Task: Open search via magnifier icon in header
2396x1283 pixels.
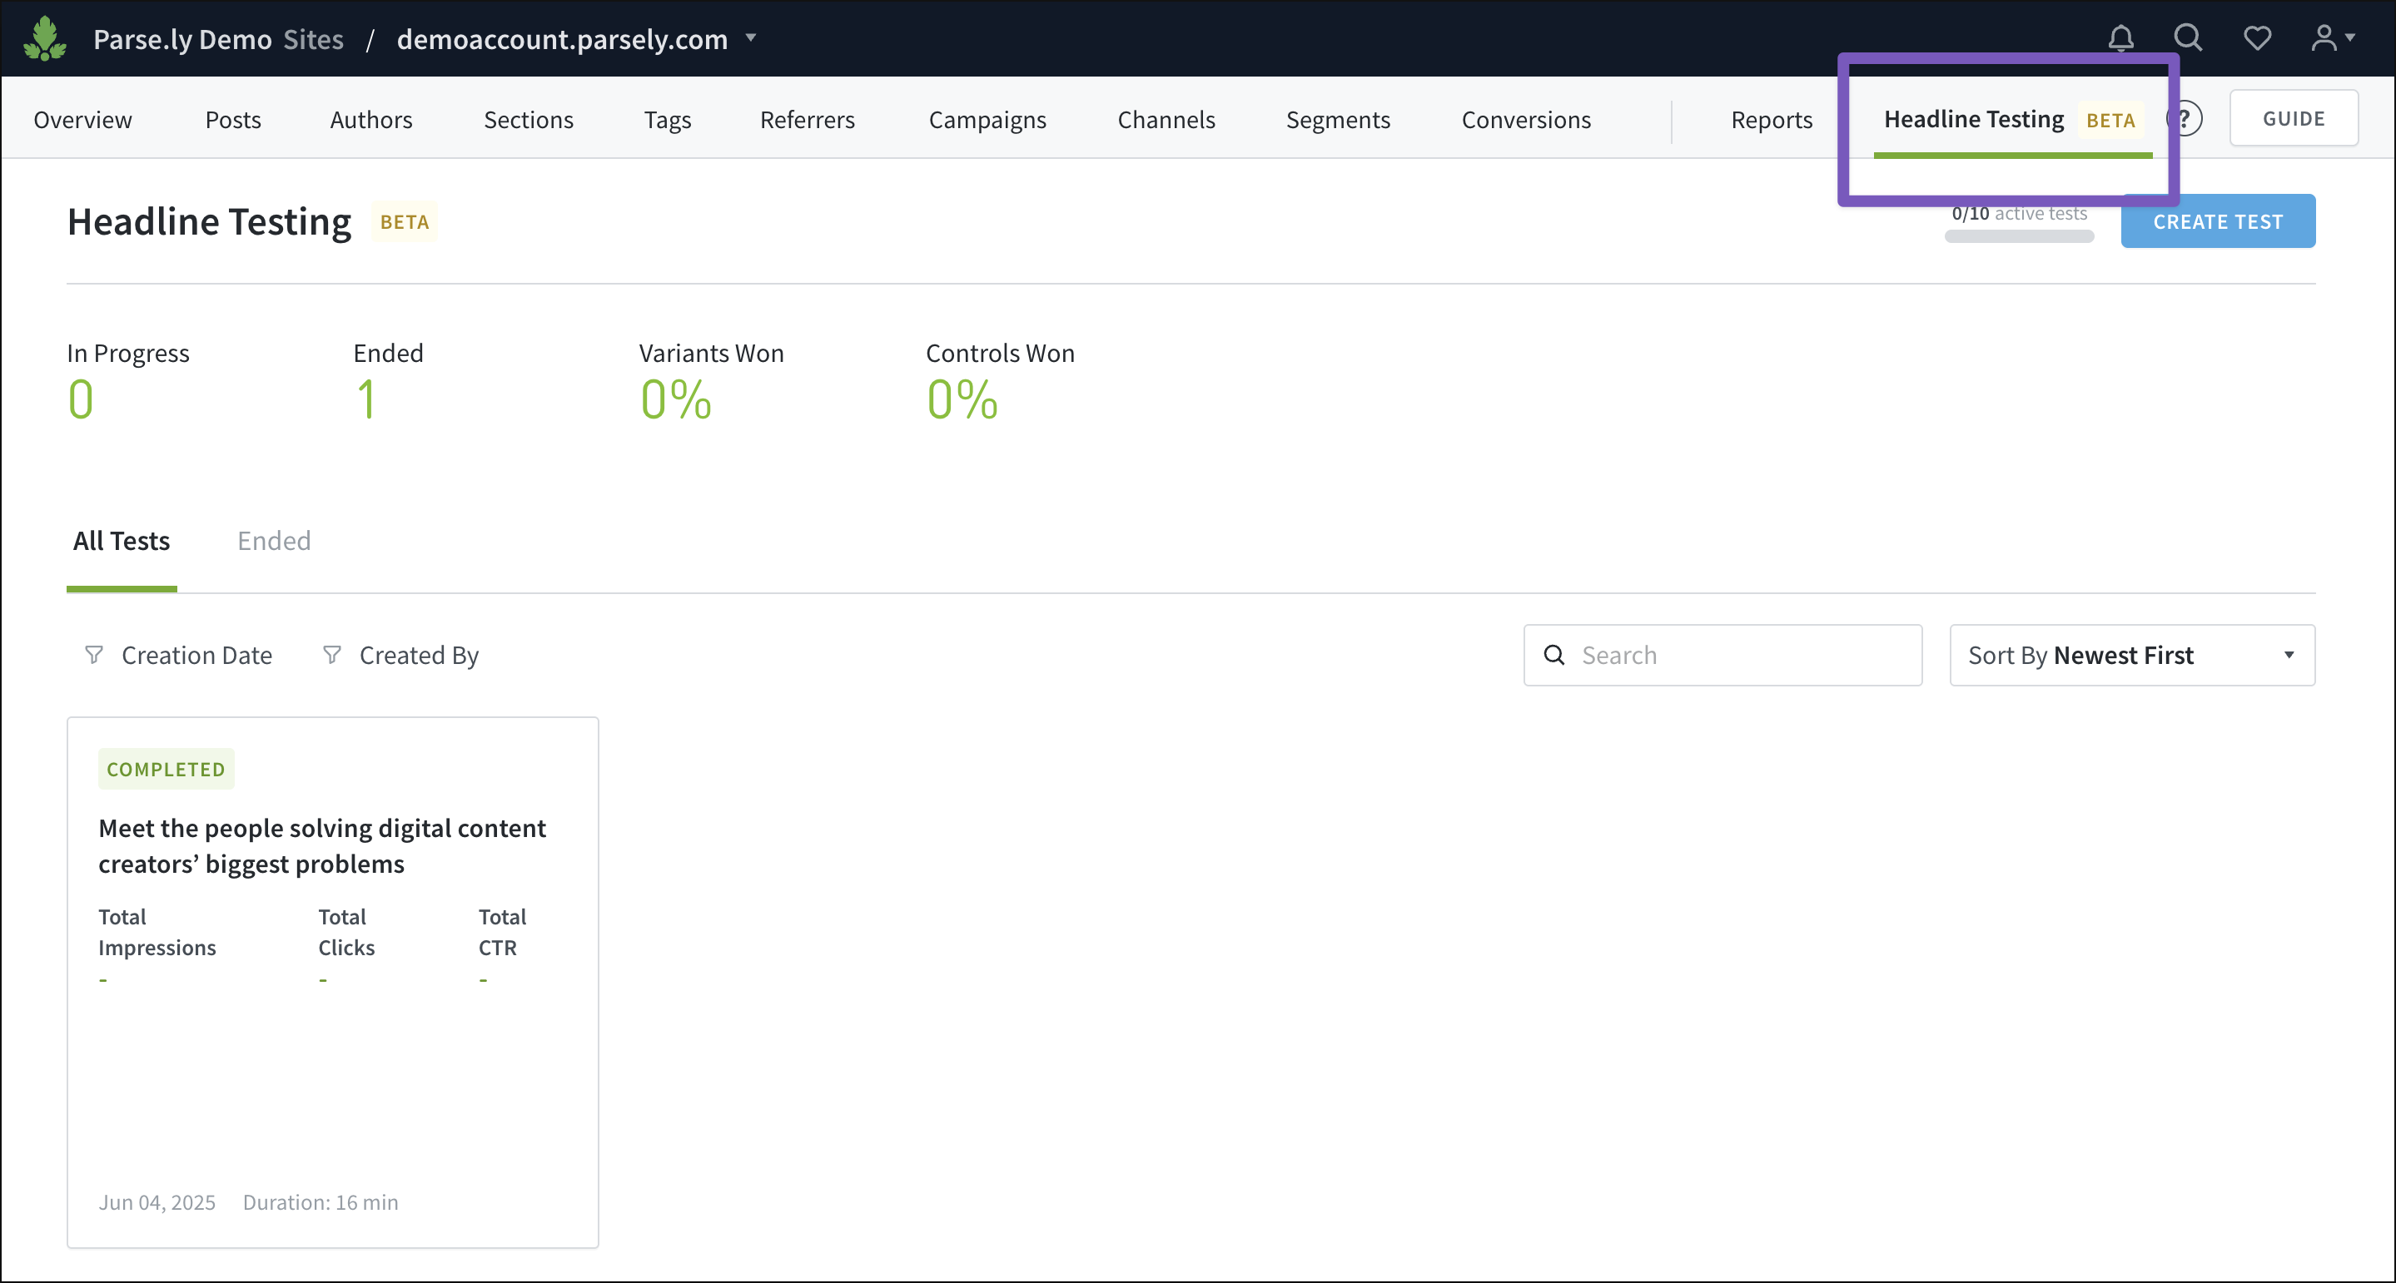Action: (x=2188, y=38)
